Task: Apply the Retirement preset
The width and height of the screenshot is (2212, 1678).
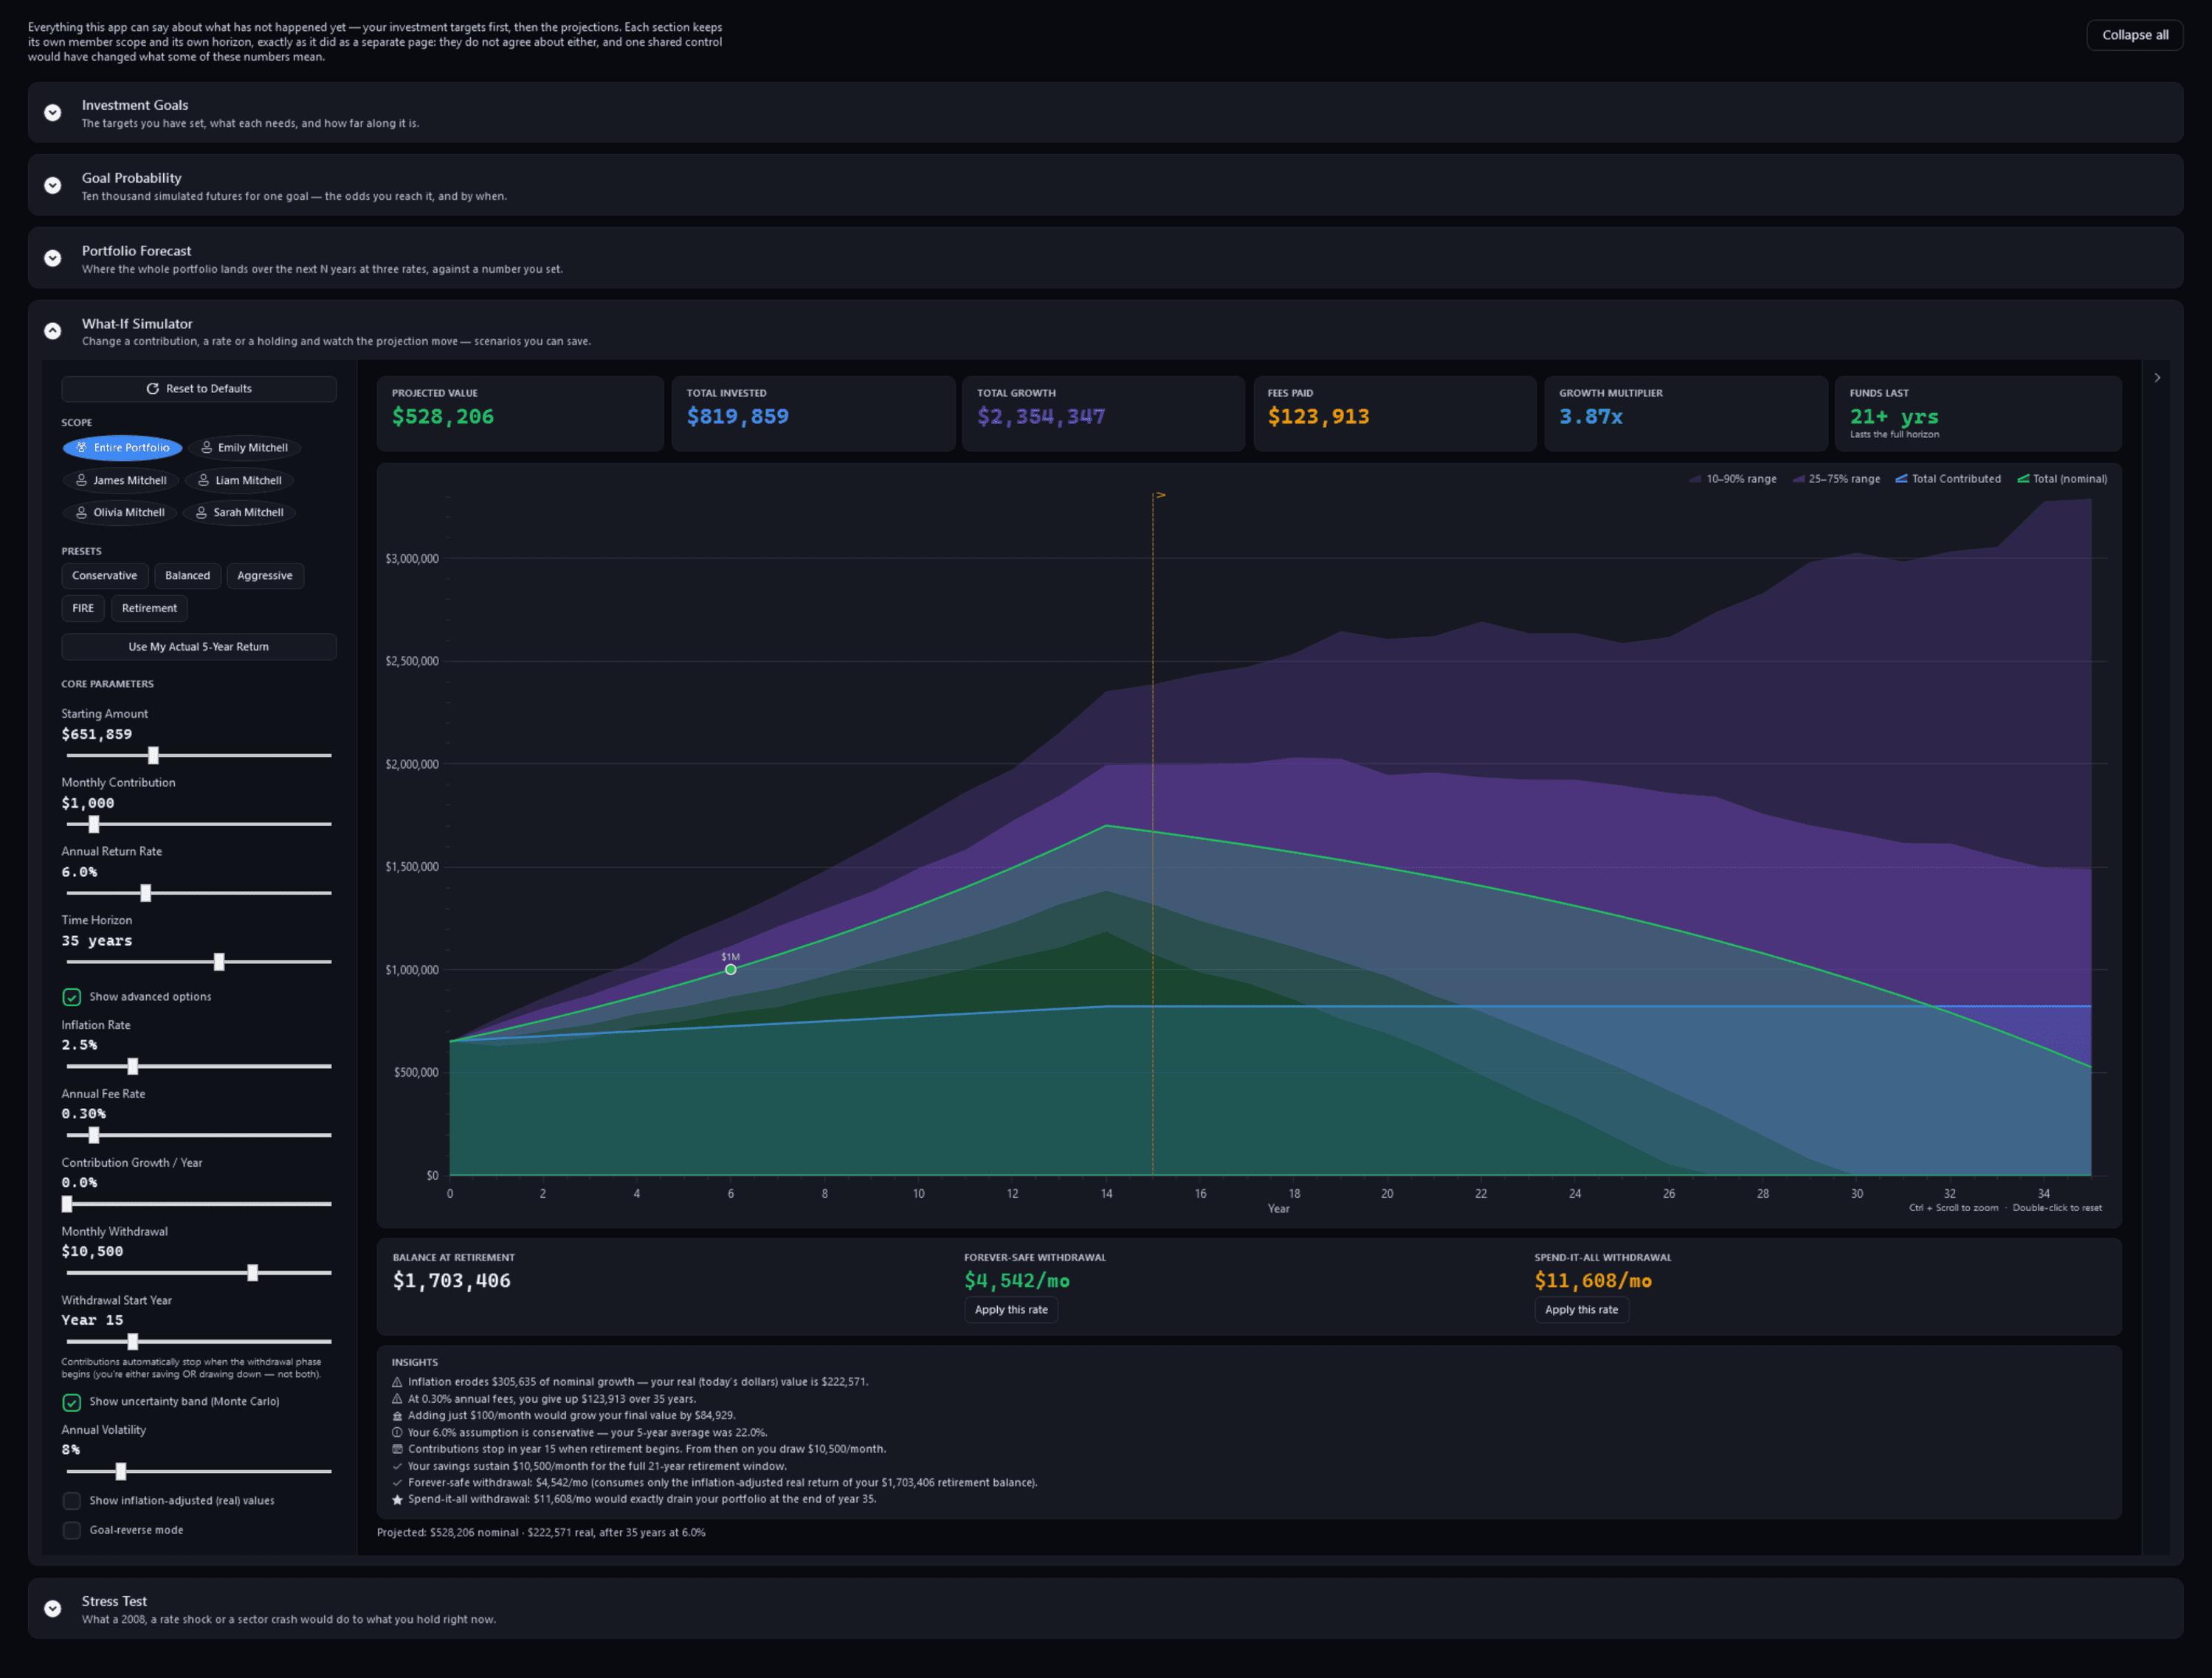Action: [149, 609]
